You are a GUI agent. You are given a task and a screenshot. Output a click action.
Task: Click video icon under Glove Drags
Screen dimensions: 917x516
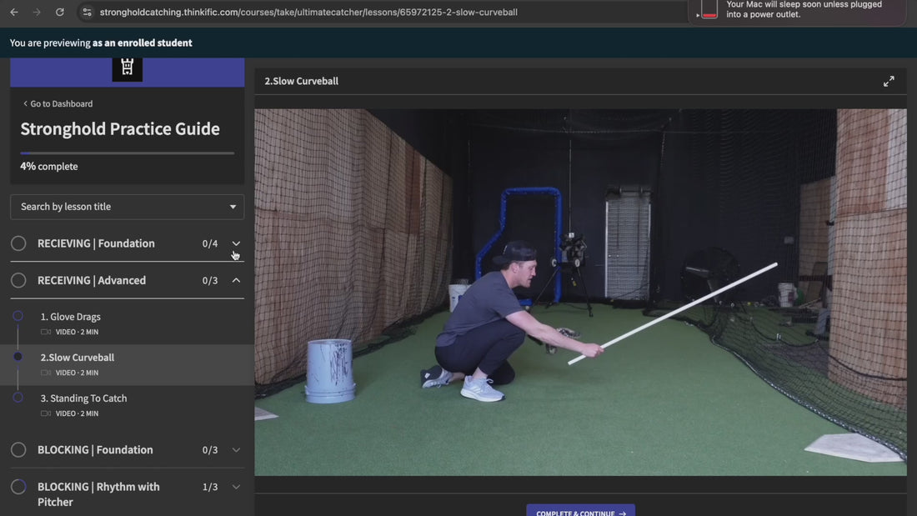tap(46, 332)
